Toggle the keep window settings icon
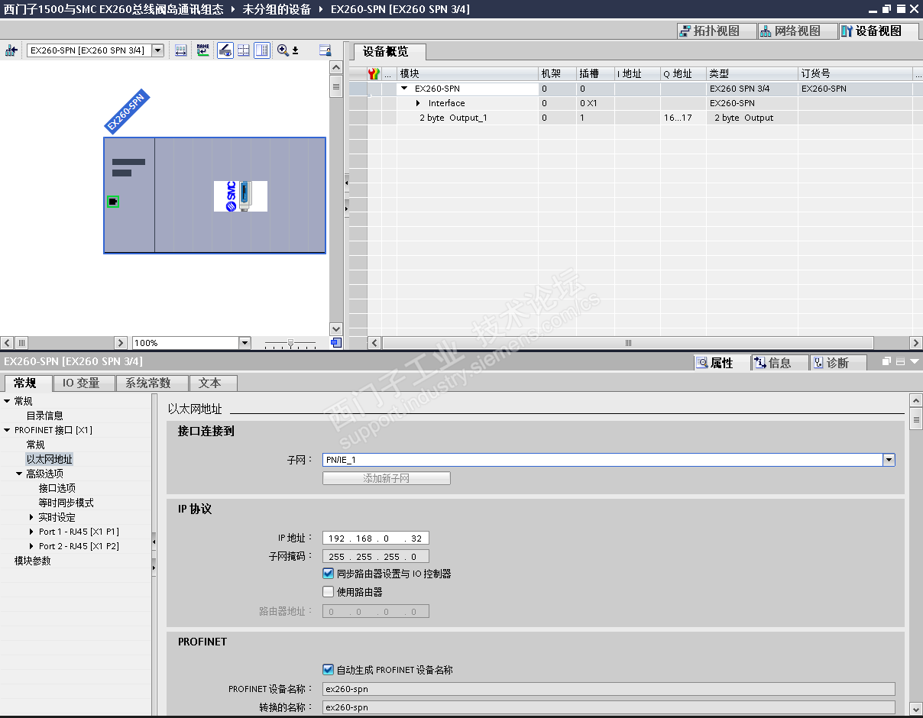The width and height of the screenshot is (923, 718). [x=262, y=50]
